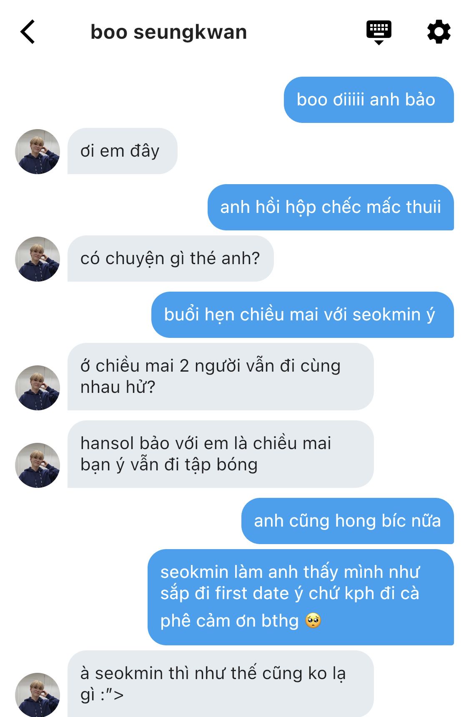Select 'anh hồi hộp chếc mấc thuii' bubble
469x717 pixels.
click(331, 207)
